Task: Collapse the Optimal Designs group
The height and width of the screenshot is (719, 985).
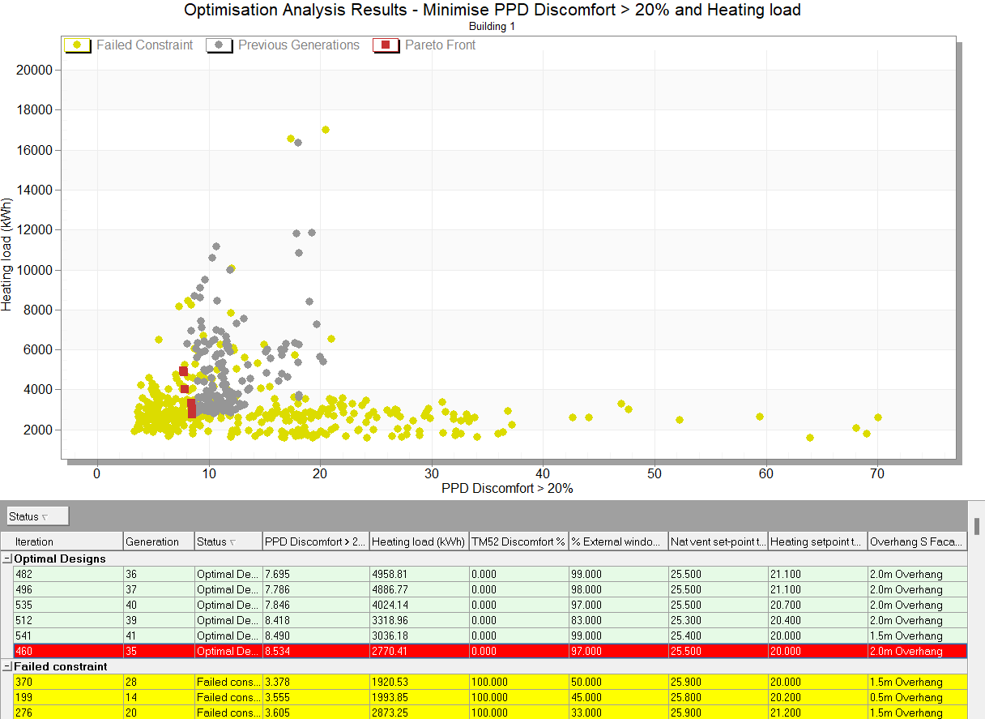Action: pyautogui.click(x=7, y=559)
